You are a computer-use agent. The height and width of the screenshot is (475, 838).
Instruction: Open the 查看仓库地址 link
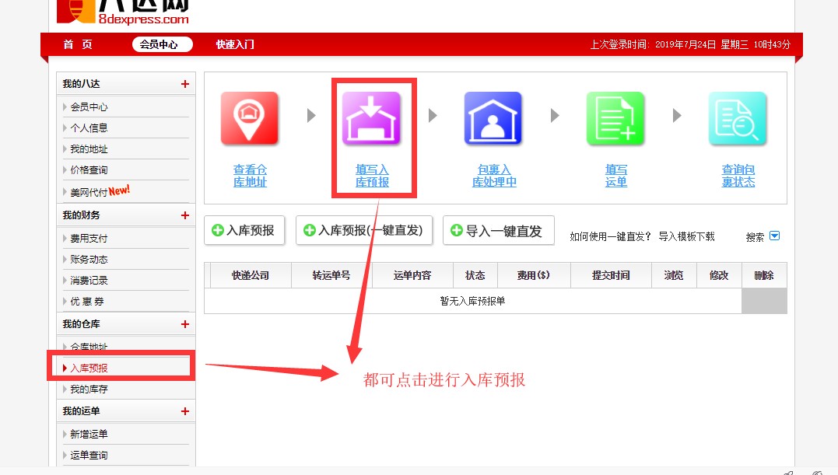[250, 176]
